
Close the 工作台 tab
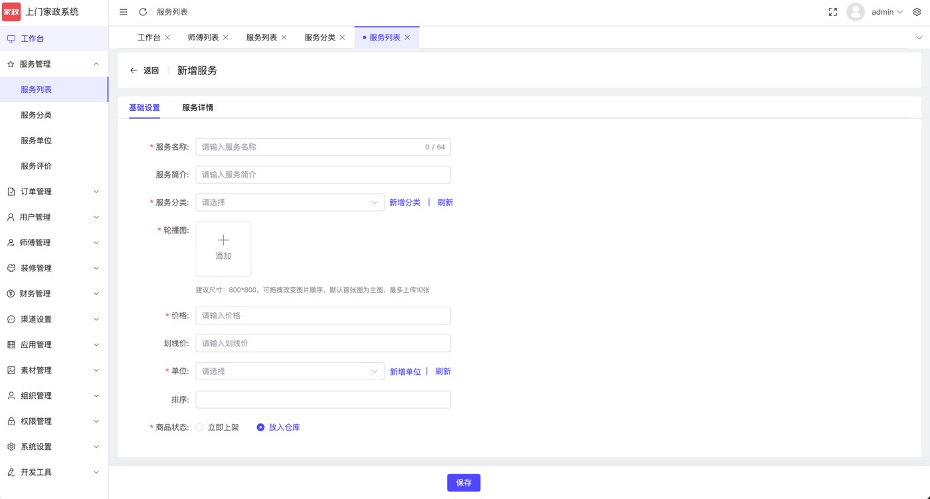[167, 38]
